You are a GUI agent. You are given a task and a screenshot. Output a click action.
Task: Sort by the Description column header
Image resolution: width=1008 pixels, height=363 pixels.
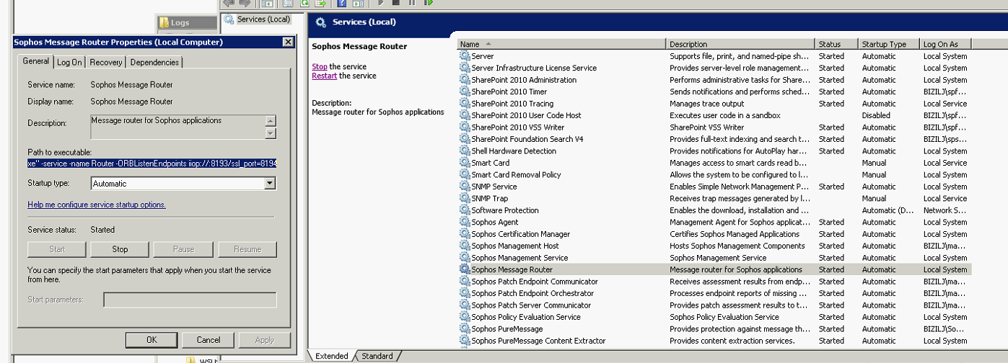741,44
